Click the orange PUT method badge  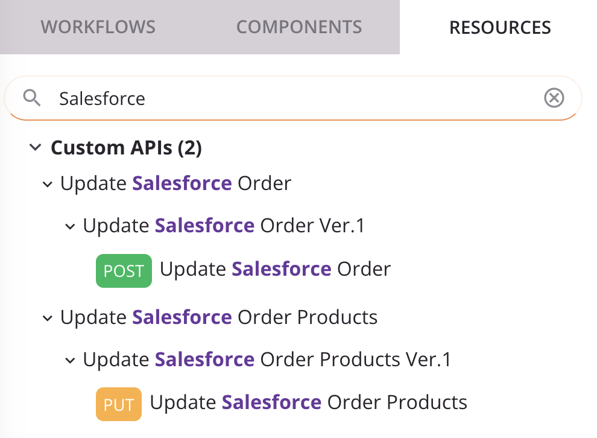click(x=118, y=404)
